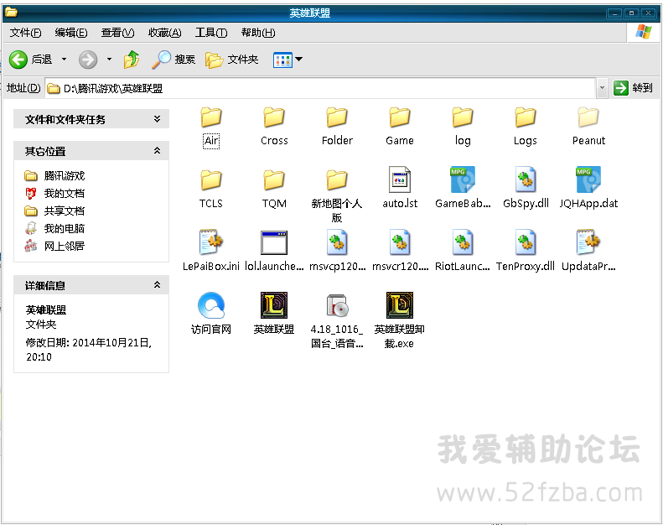
Task: Collapse the 其它位置 panel
Action: [x=158, y=151]
